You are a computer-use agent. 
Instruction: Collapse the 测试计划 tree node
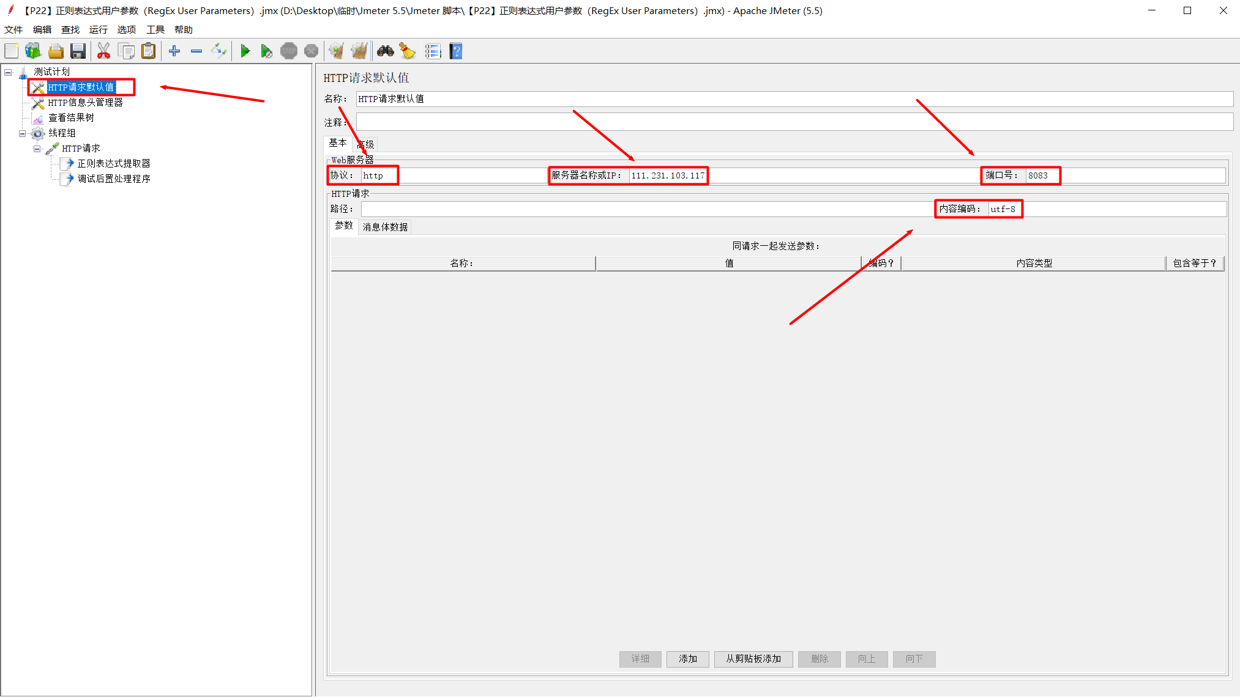pos(8,72)
